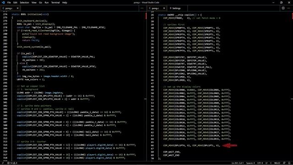Open the Terminal menu
This screenshot has width=293, height=165.
55,3
